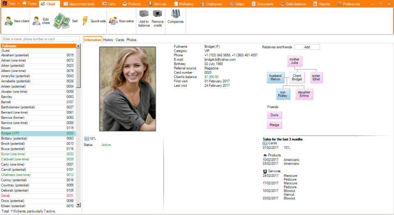Select Barclay in client list
The width and height of the screenshot is (394, 215).
click(38, 97)
